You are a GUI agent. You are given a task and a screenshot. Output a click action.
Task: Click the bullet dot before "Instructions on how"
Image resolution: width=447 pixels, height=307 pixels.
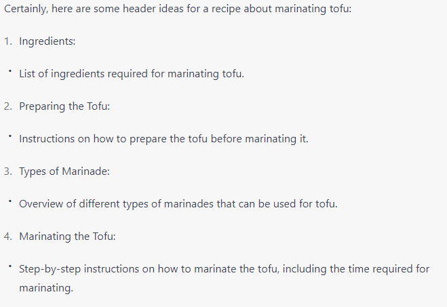pyautogui.click(x=10, y=136)
